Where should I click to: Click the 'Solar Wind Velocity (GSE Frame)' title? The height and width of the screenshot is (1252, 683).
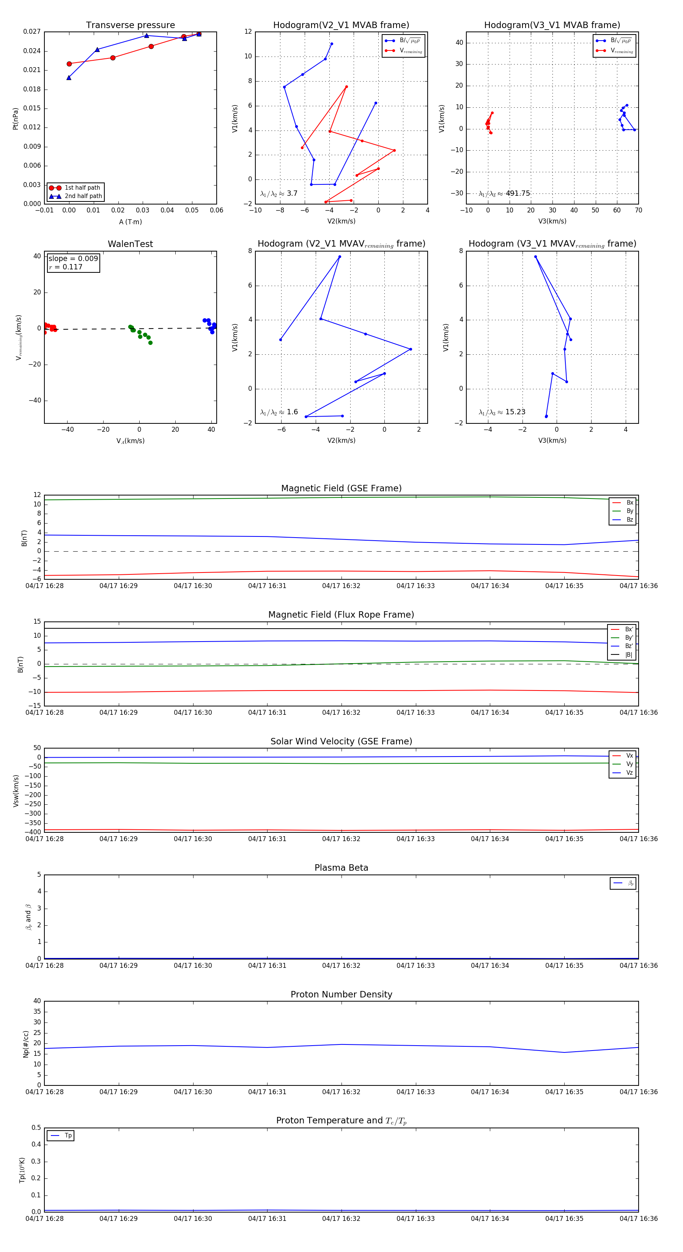tap(341, 741)
